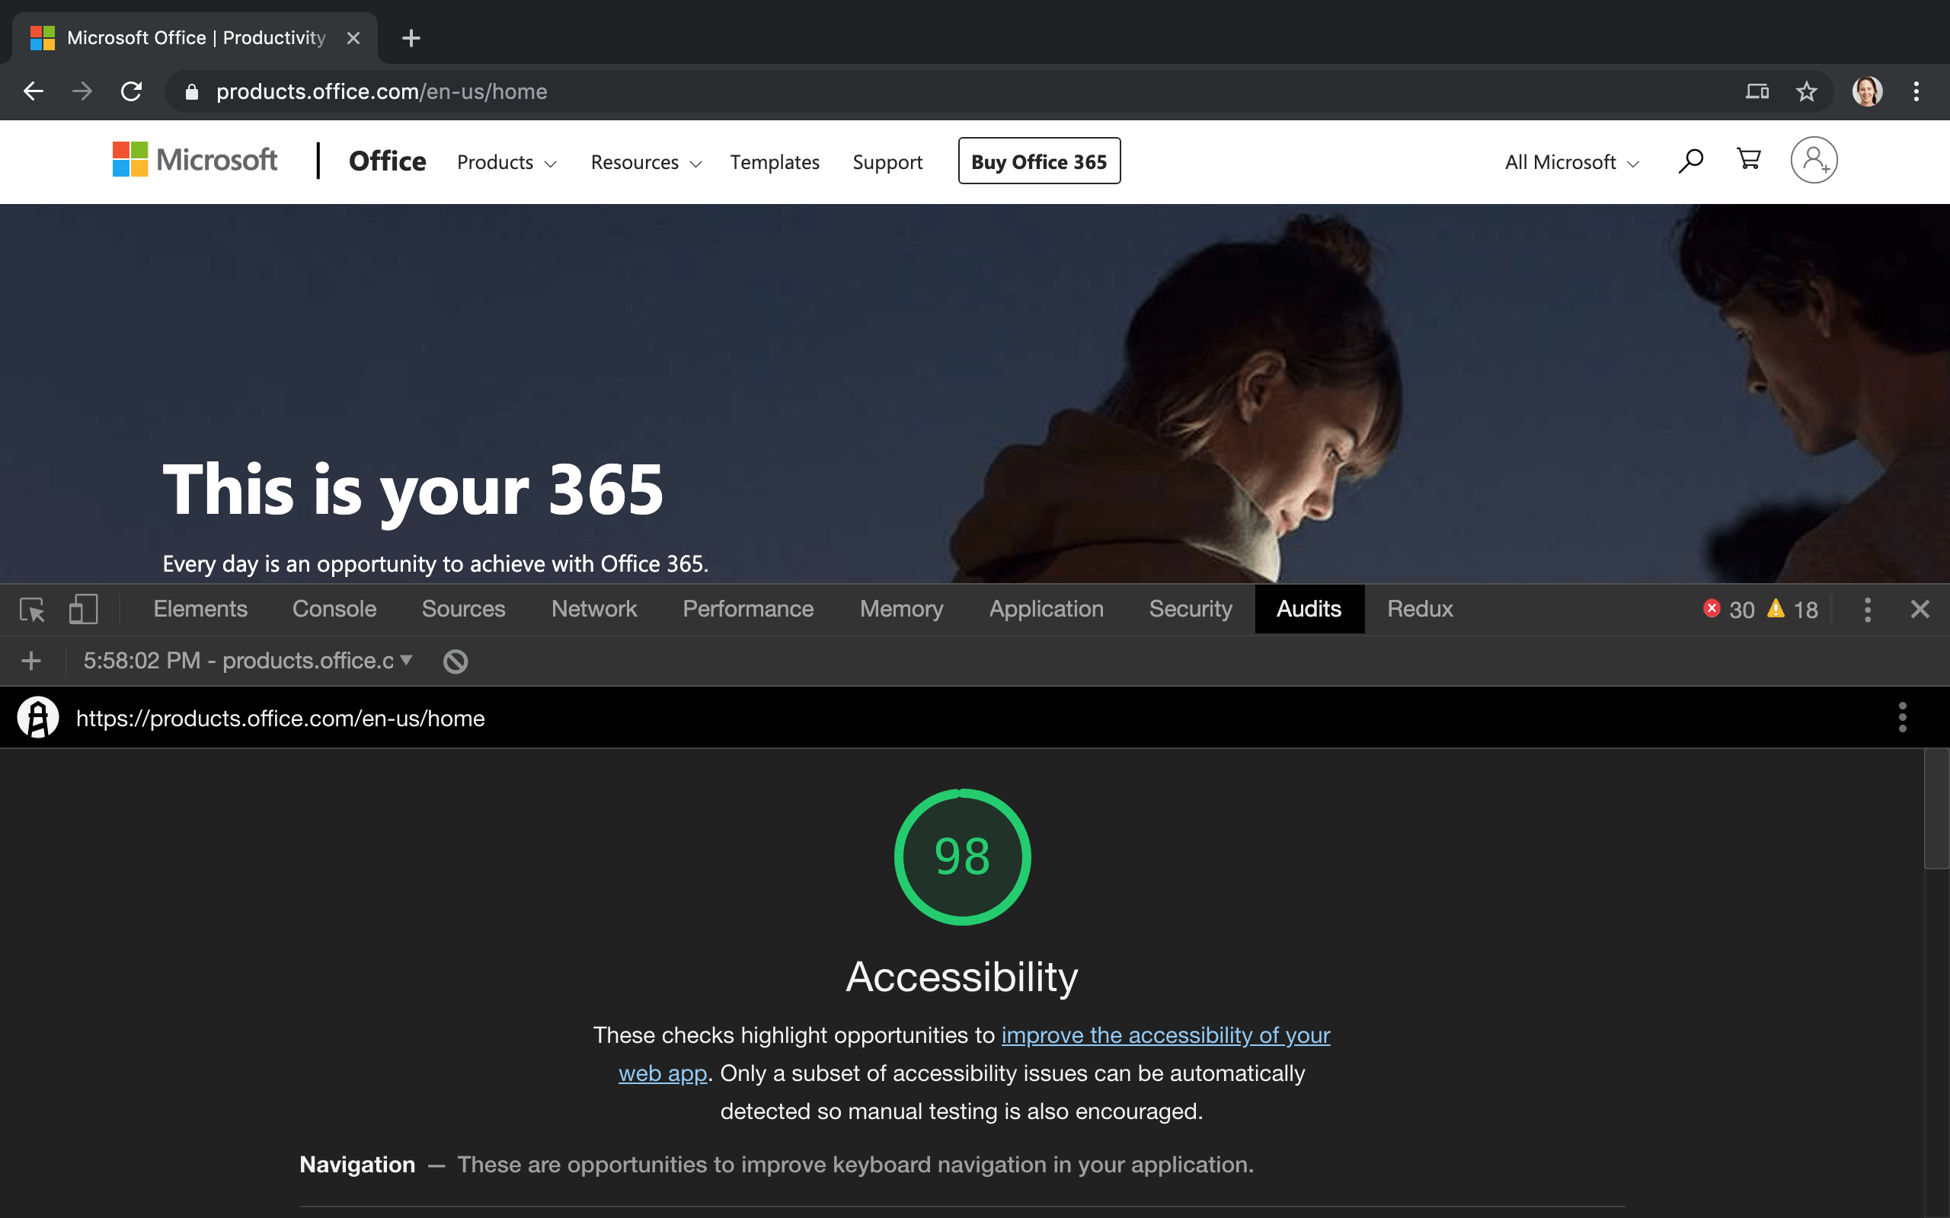Expand the Products navigation dropdown
This screenshot has width=1950, height=1218.
(505, 161)
